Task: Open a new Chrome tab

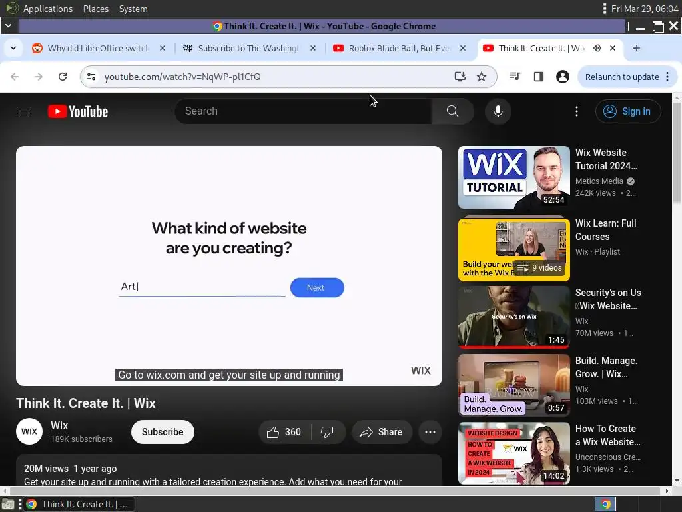Action: [x=636, y=48]
